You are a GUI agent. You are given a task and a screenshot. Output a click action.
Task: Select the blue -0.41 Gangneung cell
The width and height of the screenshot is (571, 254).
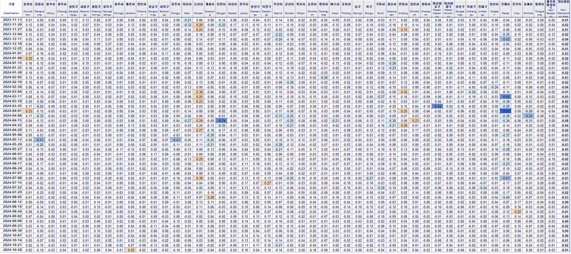click(x=39, y=140)
